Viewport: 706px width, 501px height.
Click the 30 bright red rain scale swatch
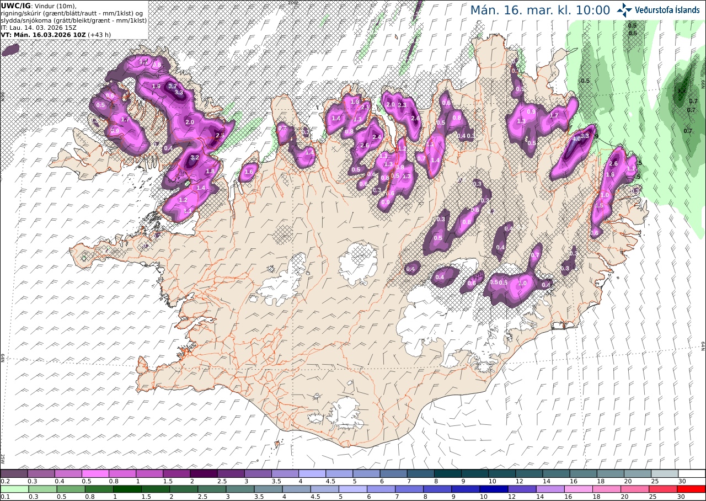click(x=692, y=489)
